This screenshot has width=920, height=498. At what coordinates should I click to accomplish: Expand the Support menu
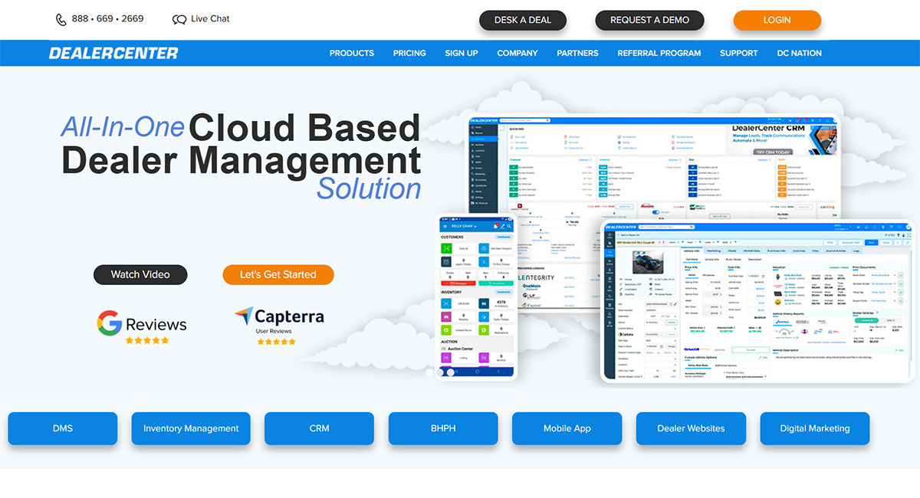point(738,53)
